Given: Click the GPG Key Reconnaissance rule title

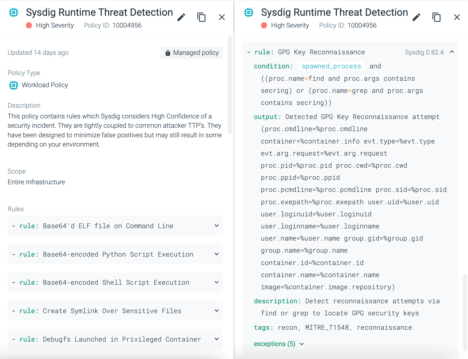Looking at the screenshot, I should point(321,52).
